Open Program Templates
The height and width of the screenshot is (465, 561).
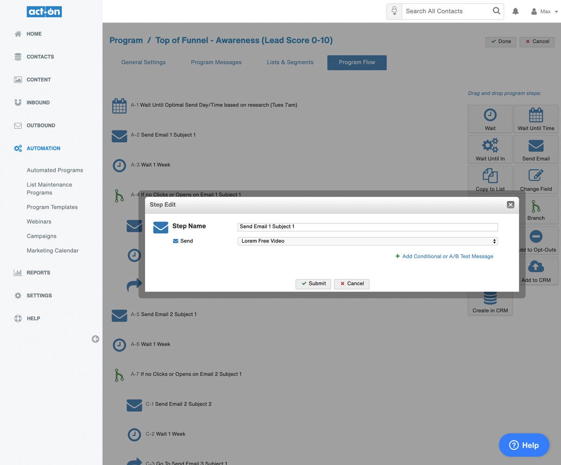pos(52,207)
